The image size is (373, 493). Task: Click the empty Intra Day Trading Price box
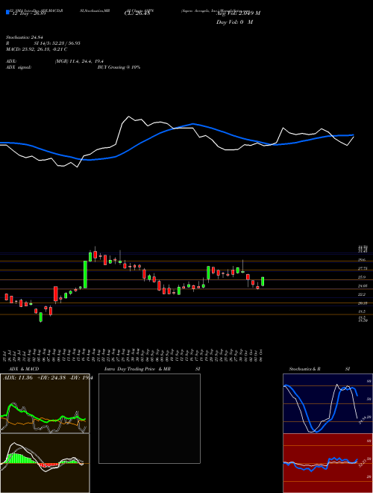pos(149,418)
